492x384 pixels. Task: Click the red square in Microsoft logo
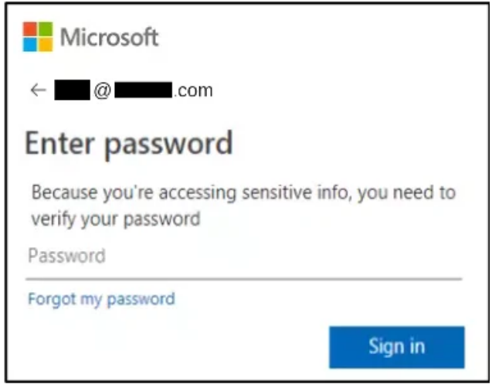30,28
